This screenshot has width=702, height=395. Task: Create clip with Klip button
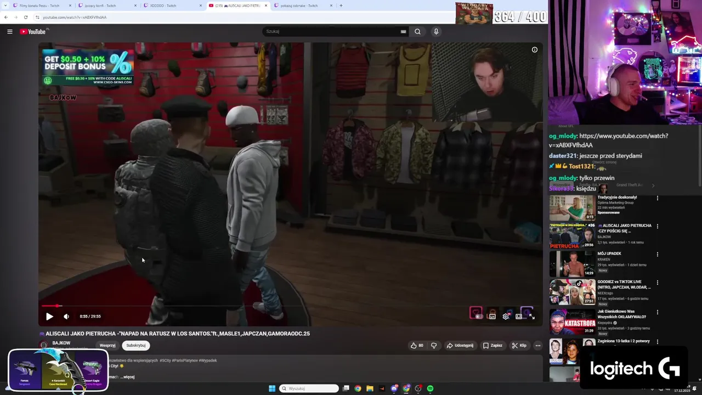pyautogui.click(x=519, y=346)
